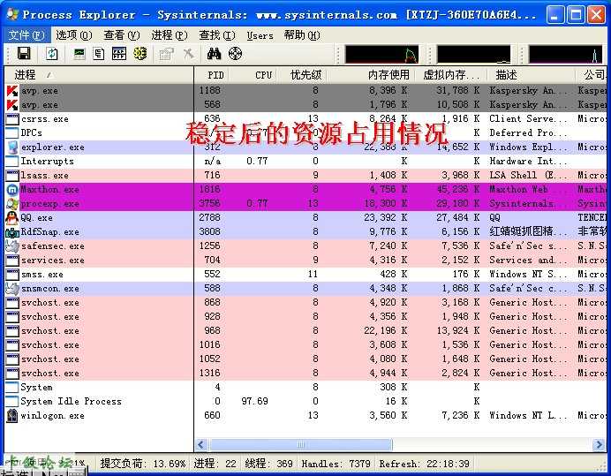The height and width of the screenshot is (476, 611).
Task: Click the commit history mini graph
Action: pos(473,54)
